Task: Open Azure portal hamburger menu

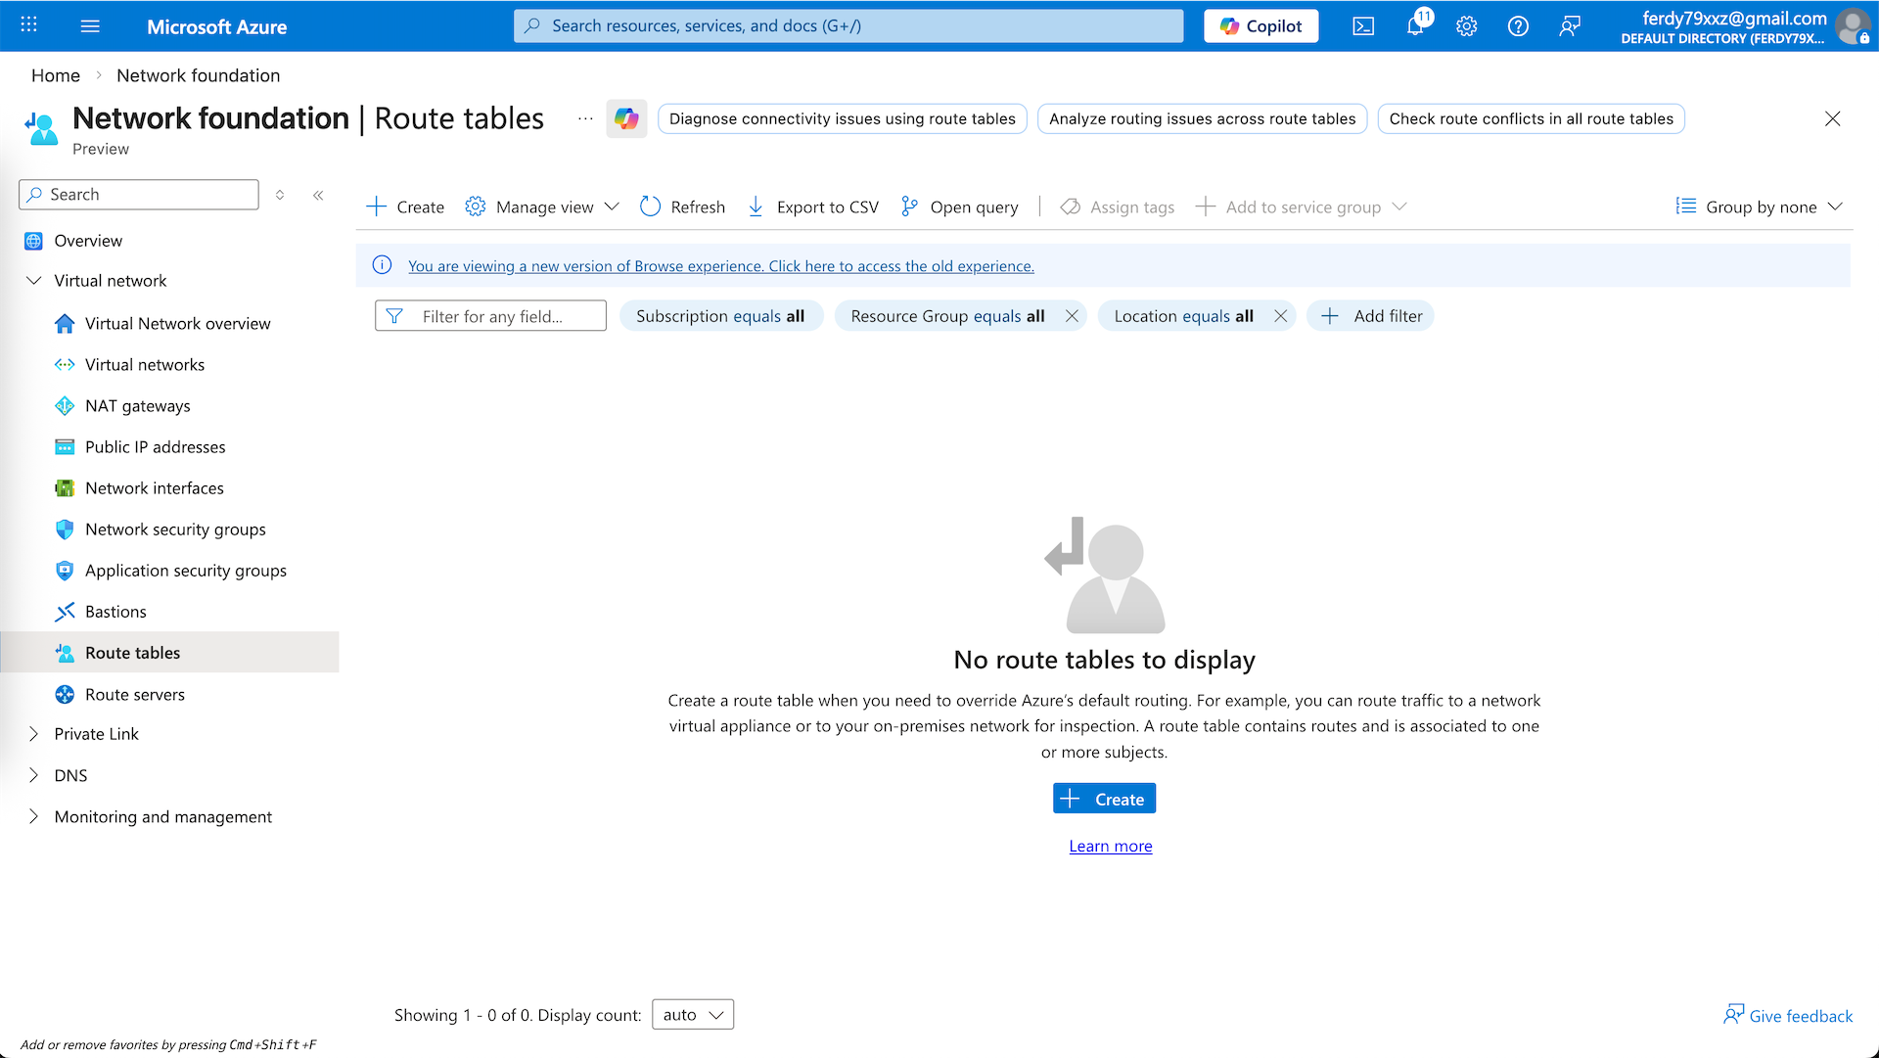Action: point(90,26)
